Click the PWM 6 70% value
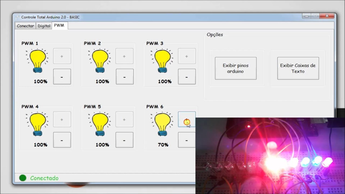The height and width of the screenshot is (194, 345). coord(163,145)
